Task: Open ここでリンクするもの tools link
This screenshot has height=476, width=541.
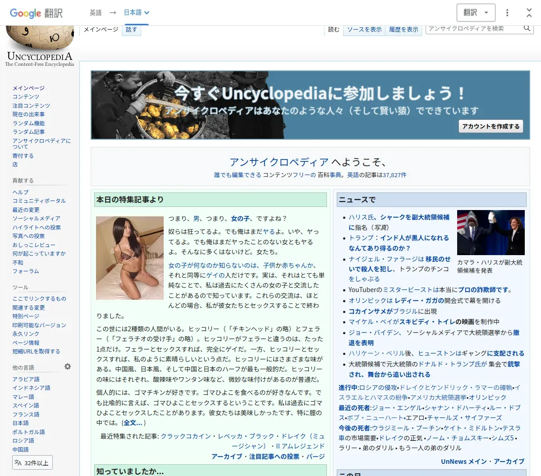Action: pyautogui.click(x=39, y=298)
